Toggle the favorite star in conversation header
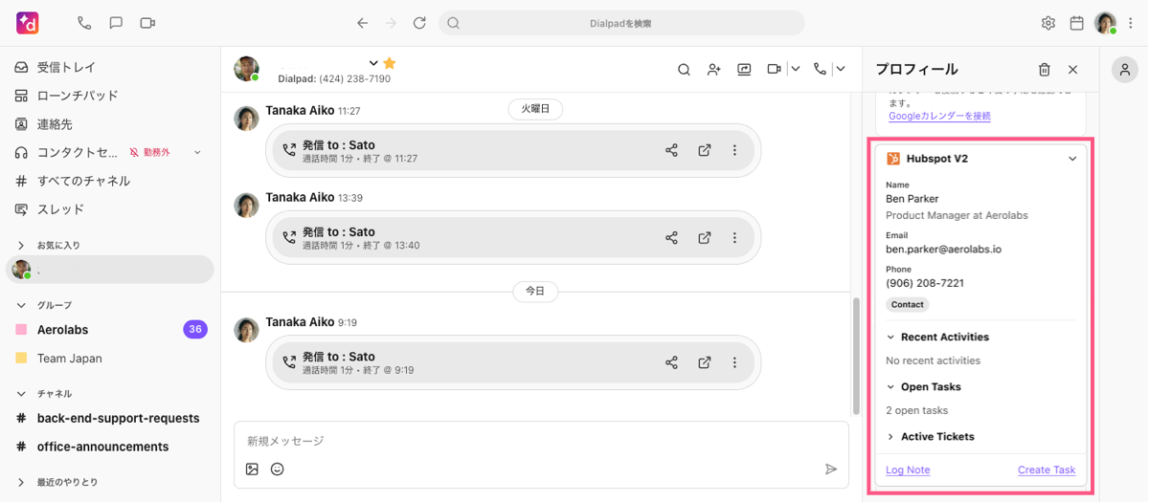 coord(390,63)
